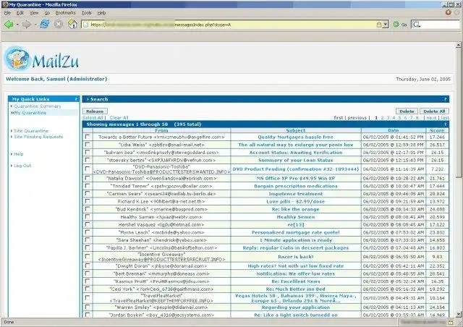463x327 pixels.
Task: Check the box for Lidia Weiss message
Action: 88,145
